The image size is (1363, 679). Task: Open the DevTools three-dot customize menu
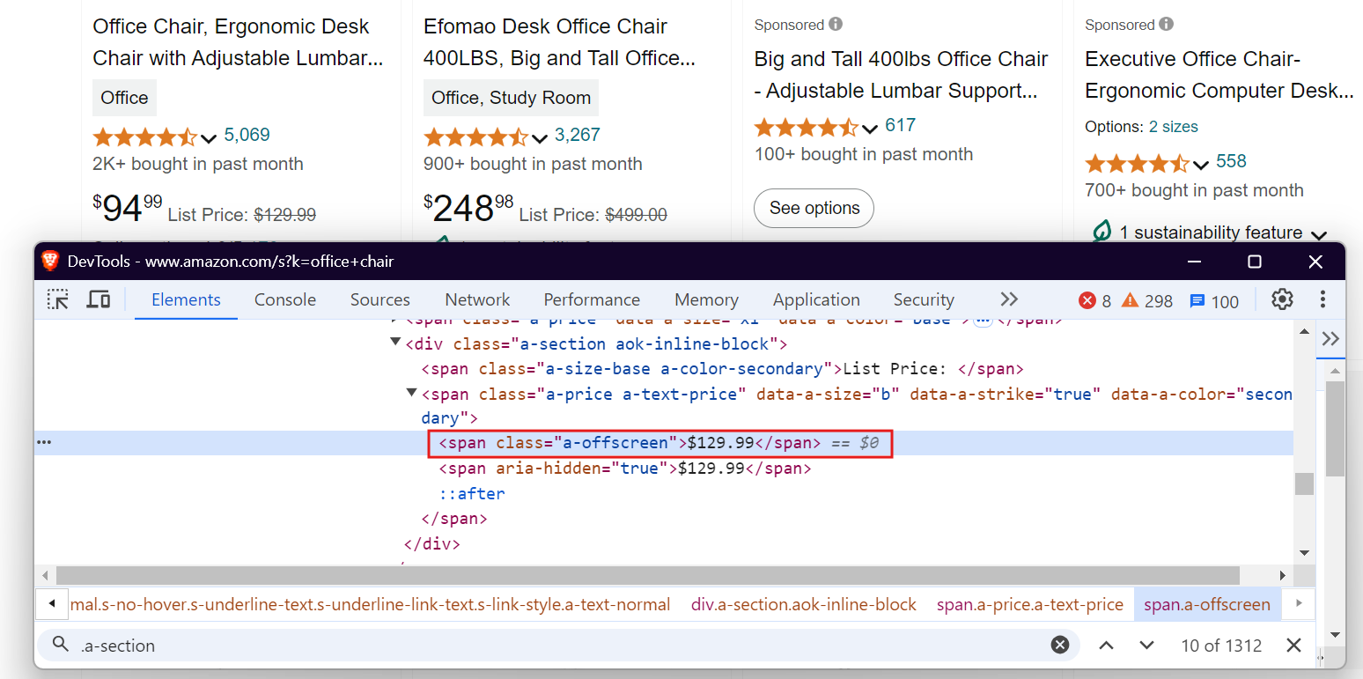pyautogui.click(x=1322, y=299)
